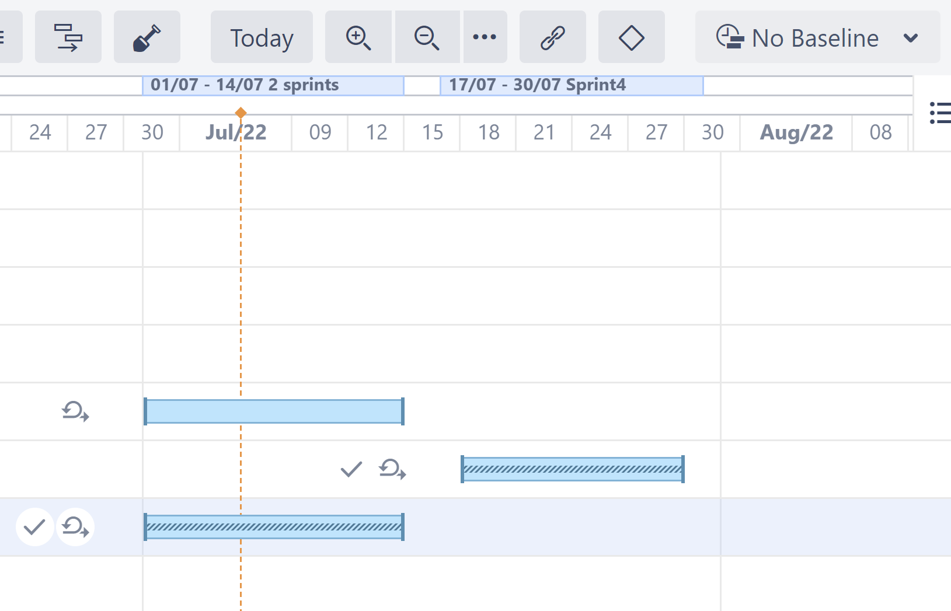The width and height of the screenshot is (951, 611).
Task: Zoom in on the Gantt timeline
Action: coord(358,37)
